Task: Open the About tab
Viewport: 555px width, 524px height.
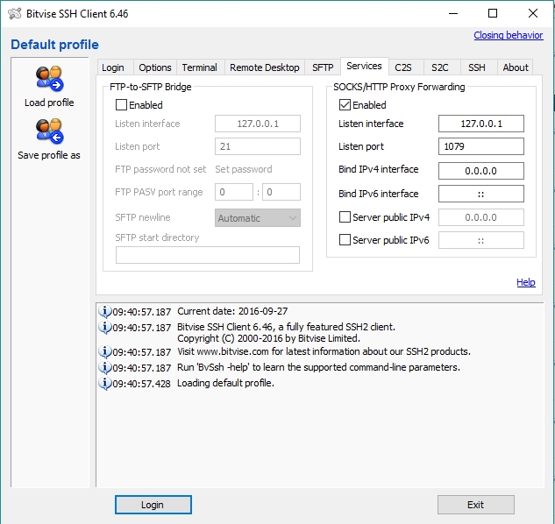Action: 516,67
